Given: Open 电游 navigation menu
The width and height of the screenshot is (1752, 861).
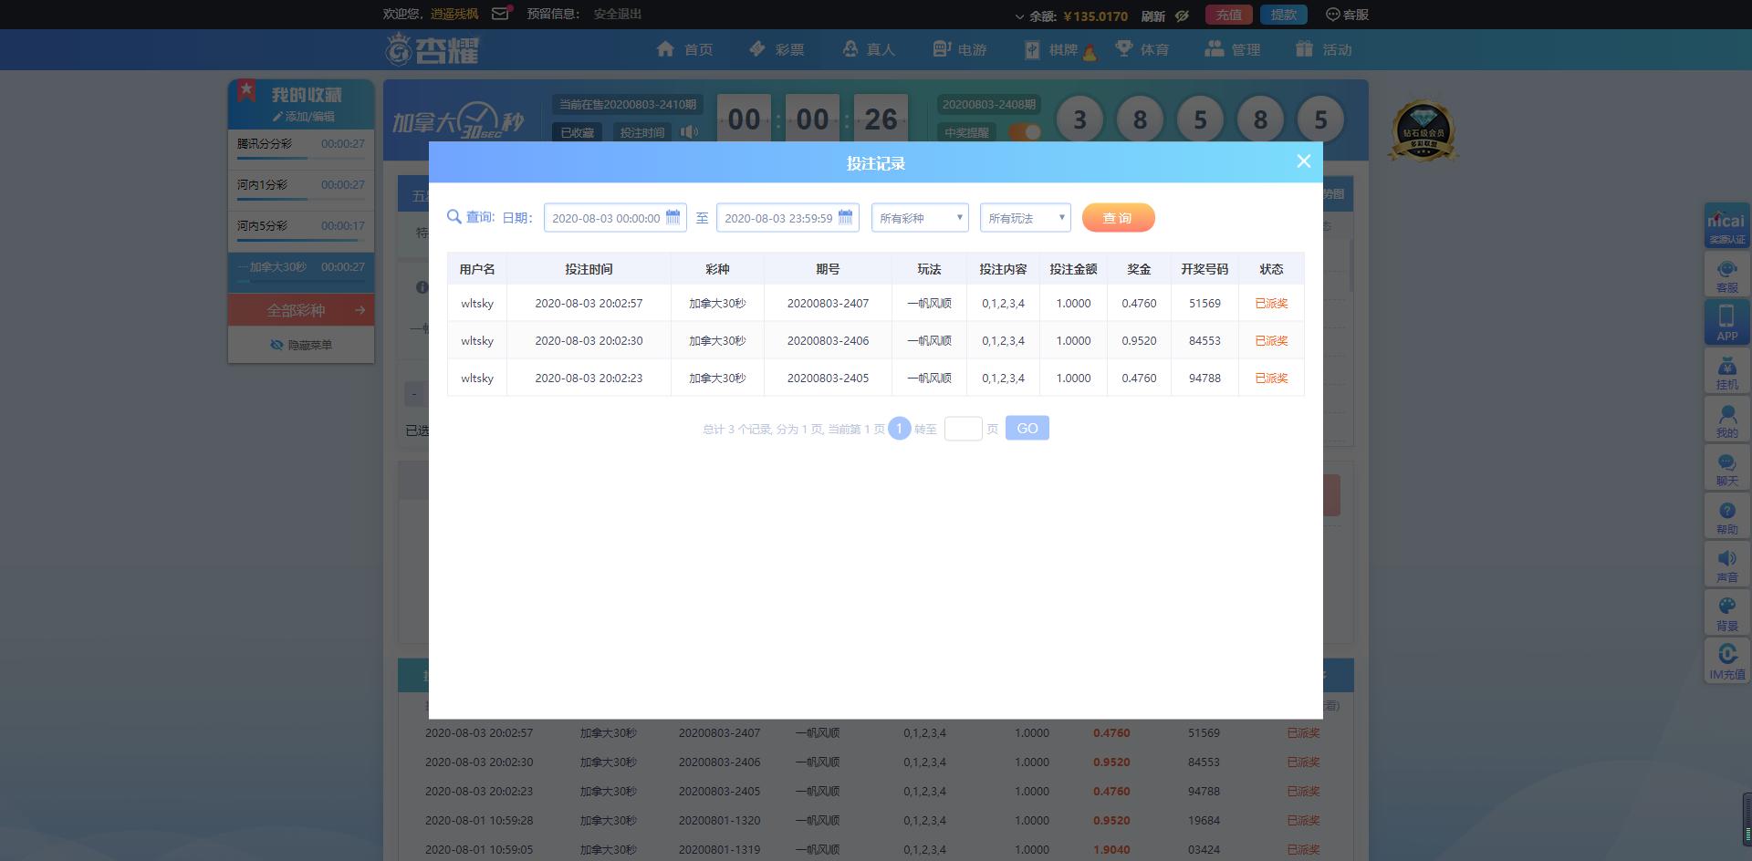Looking at the screenshot, I should [x=959, y=49].
